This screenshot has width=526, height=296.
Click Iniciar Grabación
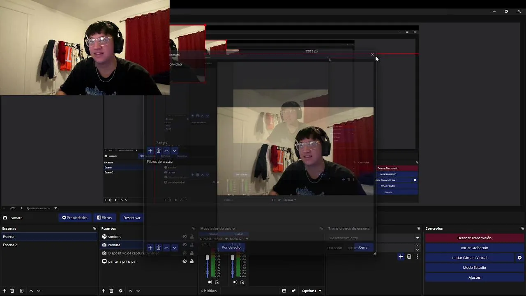click(474, 248)
